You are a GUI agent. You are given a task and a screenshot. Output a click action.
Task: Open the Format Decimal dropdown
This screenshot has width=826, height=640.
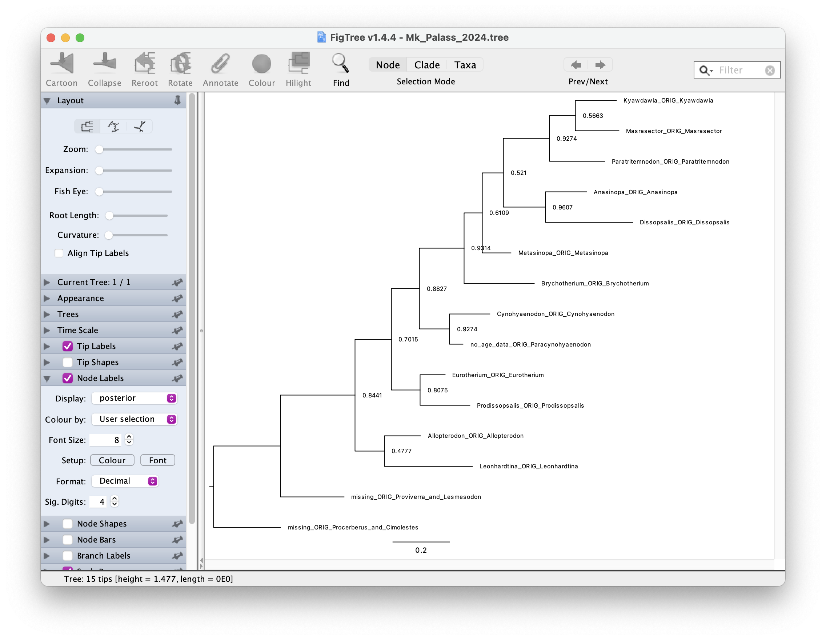(125, 481)
